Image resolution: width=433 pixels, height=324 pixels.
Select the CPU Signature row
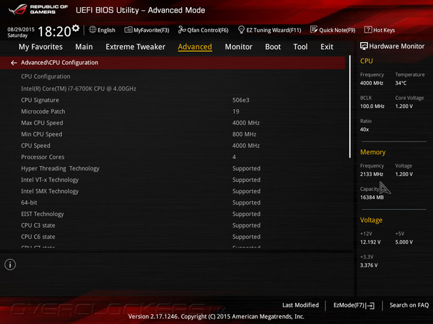coord(173,100)
